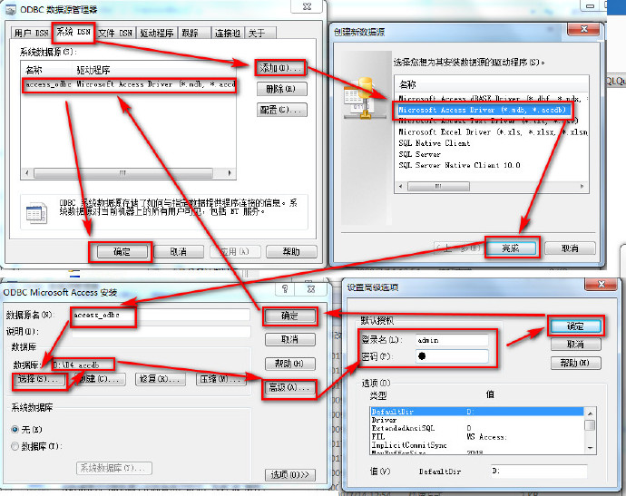Click left scroll arrow in 系统数据源 list

[27, 173]
